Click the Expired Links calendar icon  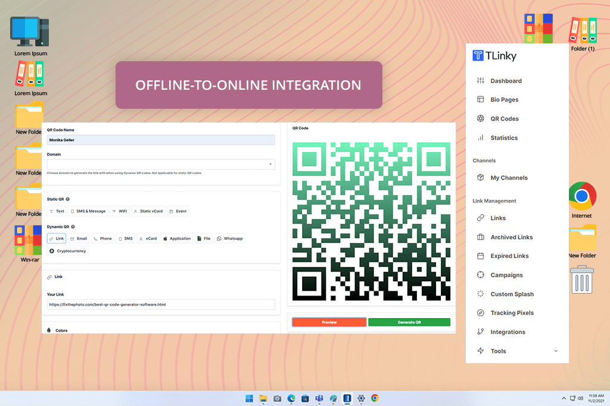(481, 256)
